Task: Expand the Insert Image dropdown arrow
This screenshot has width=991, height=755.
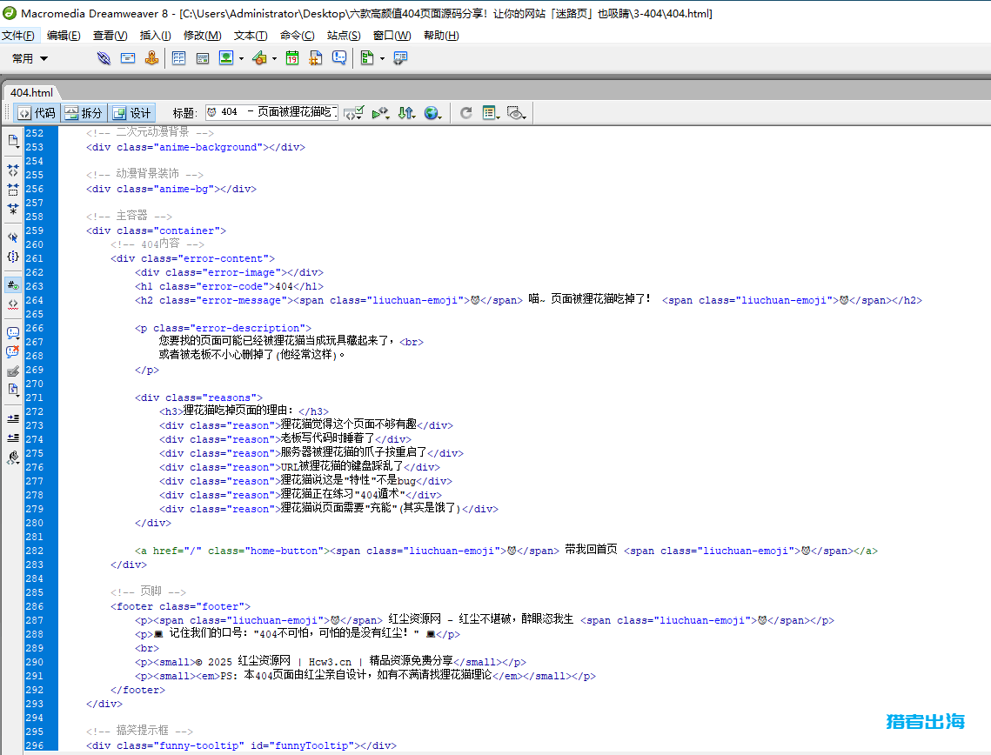Action: pyautogui.click(x=241, y=58)
